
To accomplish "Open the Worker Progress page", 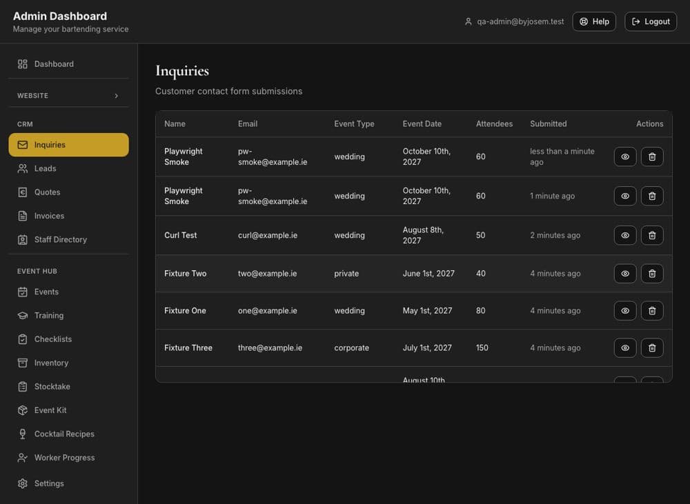I will [68, 458].
